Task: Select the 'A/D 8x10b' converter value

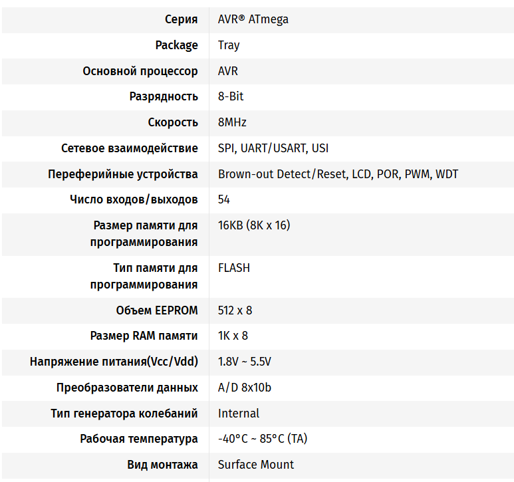Action: coord(245,388)
